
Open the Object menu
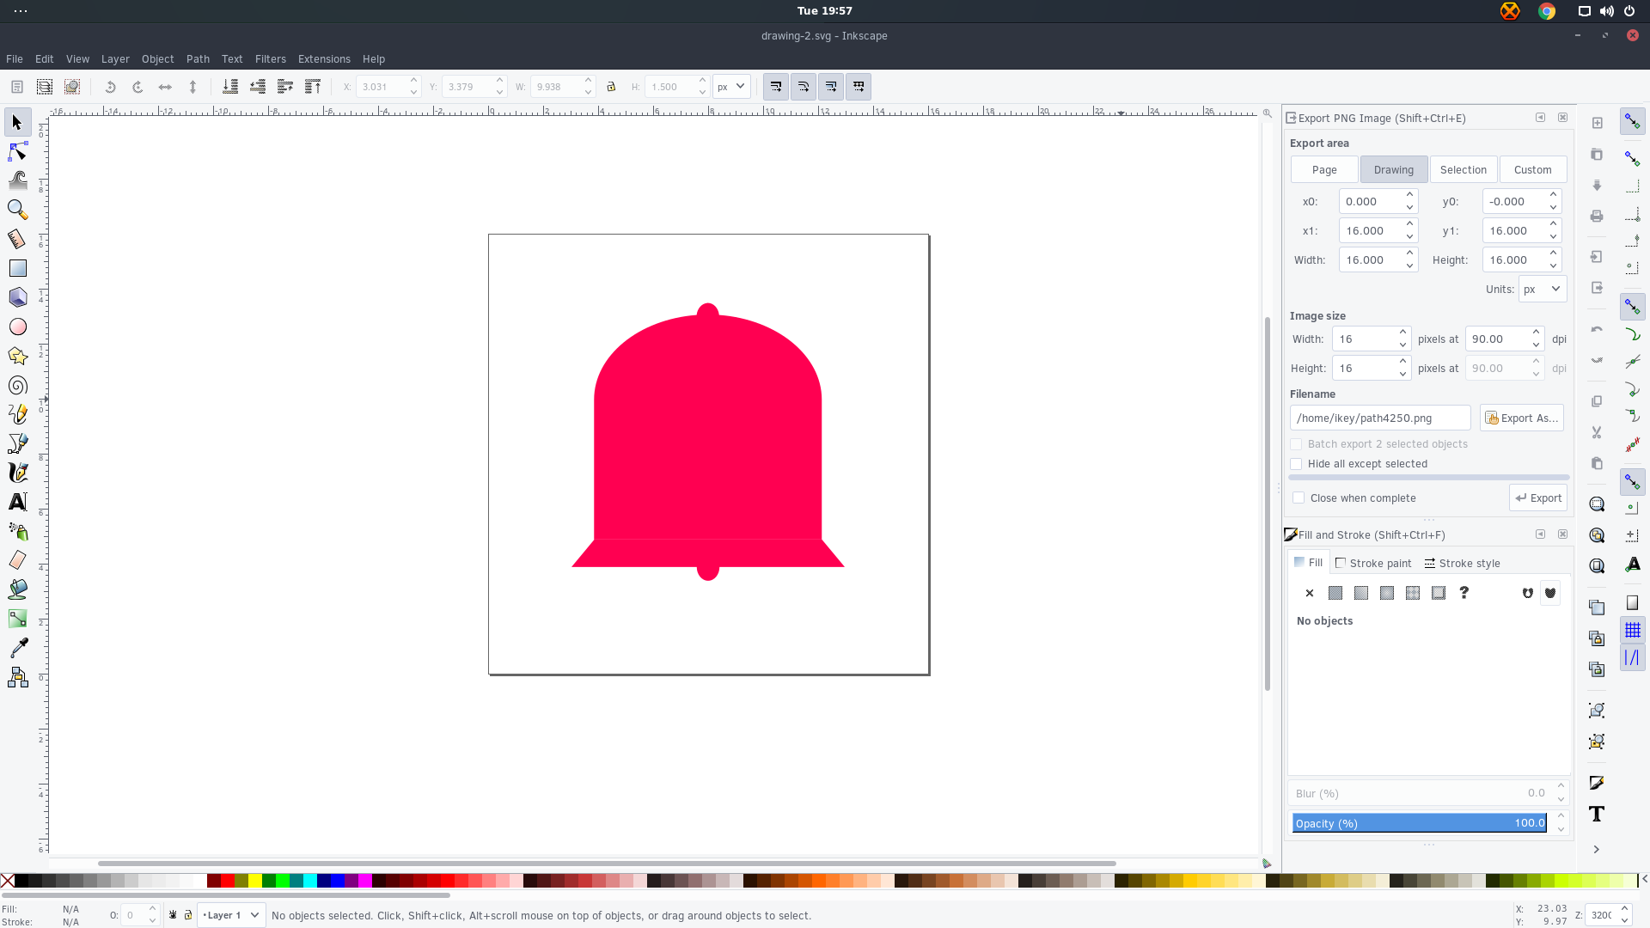(157, 59)
